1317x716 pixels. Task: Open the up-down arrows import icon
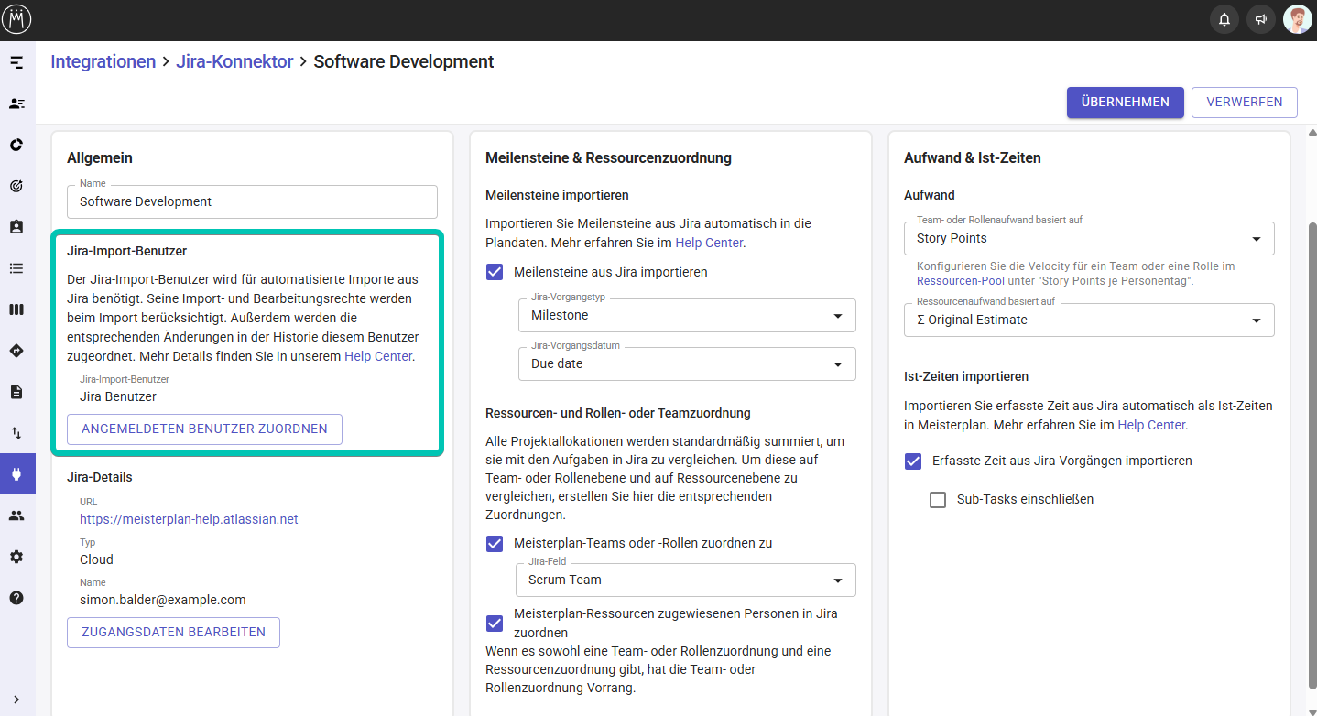[16, 433]
